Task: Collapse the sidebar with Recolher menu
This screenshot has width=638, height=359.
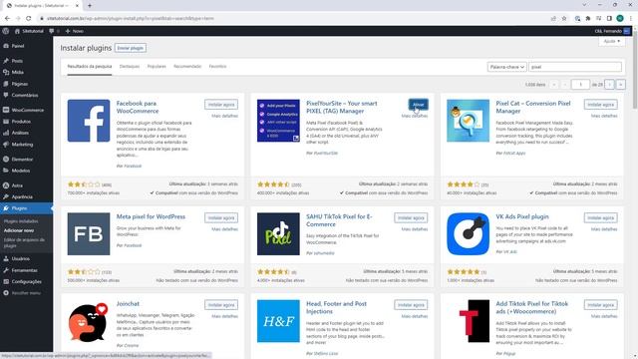Action: pos(27,292)
